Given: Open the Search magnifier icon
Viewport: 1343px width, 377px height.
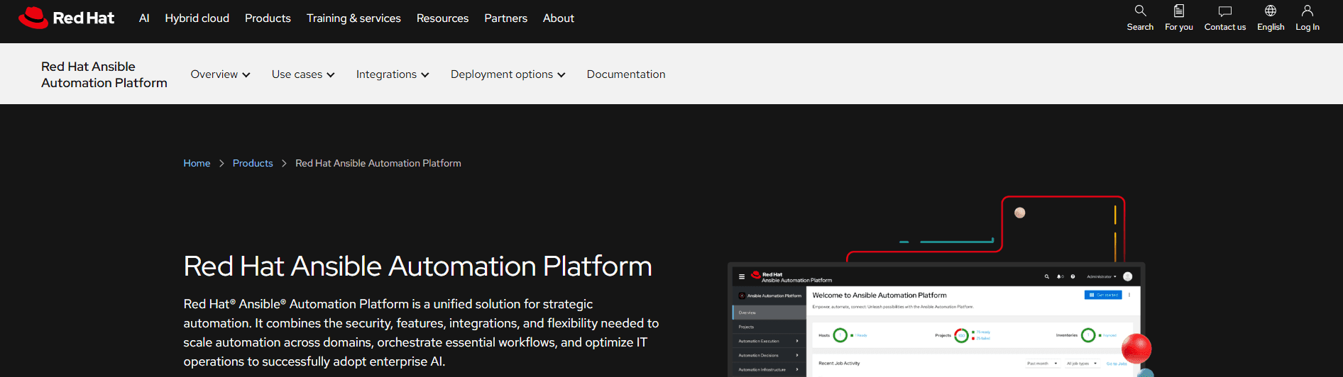Looking at the screenshot, I should tap(1140, 11).
